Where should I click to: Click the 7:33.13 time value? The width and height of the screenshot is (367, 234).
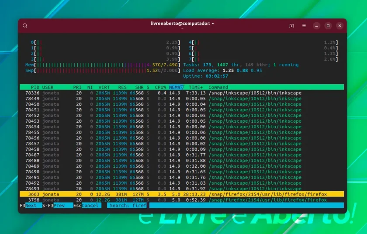[x=196, y=93]
